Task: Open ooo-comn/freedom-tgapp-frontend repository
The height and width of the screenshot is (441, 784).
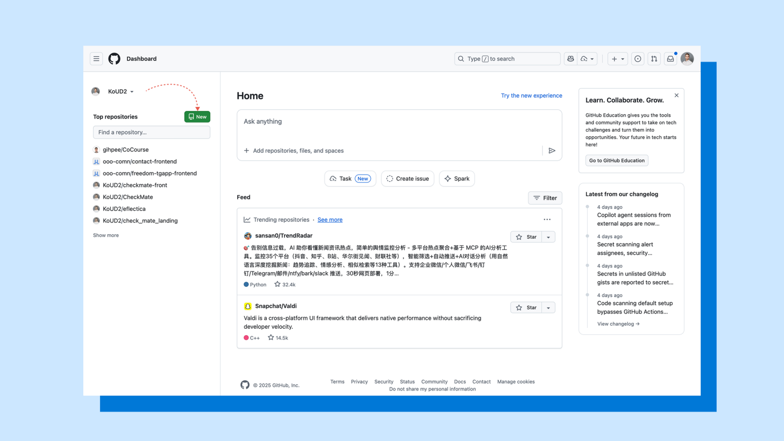Action: [150, 173]
